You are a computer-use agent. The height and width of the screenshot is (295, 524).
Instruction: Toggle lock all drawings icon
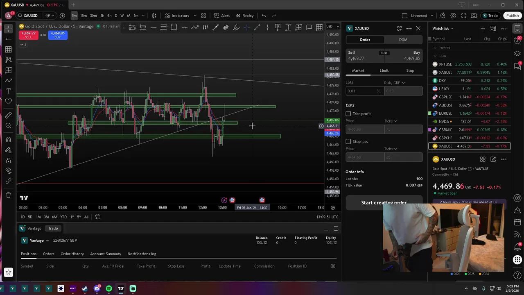pos(8,161)
